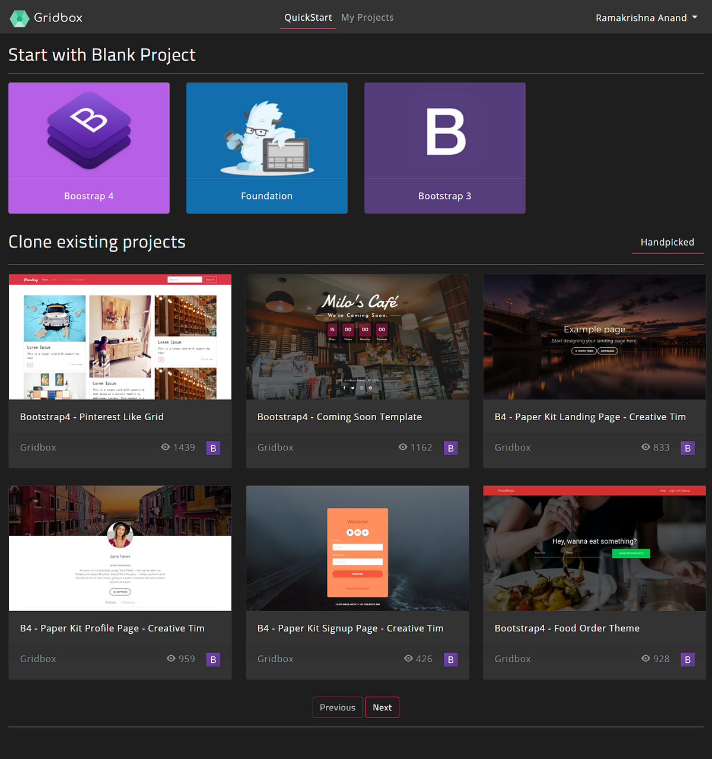Click the Gridbox hexagon logo icon
This screenshot has height=759, width=712.
tap(19, 17)
